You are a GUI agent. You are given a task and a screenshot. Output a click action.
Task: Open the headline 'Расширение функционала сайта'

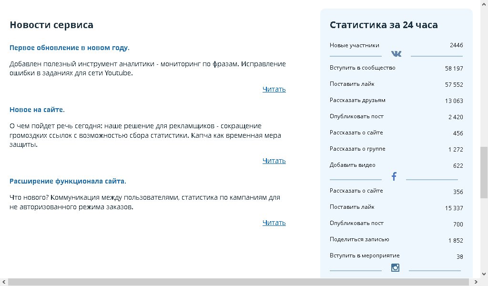tap(67, 181)
